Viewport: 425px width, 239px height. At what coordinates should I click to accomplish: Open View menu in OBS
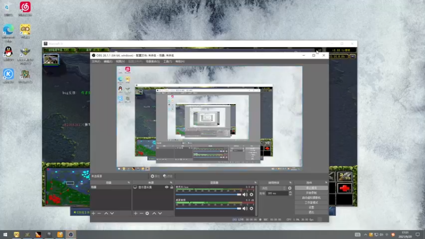(x=121, y=62)
